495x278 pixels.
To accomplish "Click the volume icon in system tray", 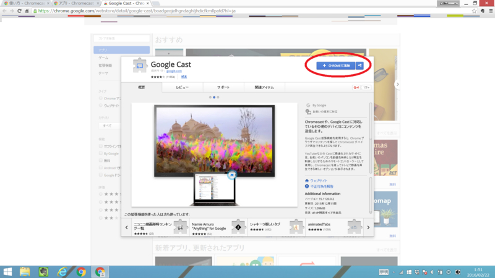I will [x=432, y=272].
